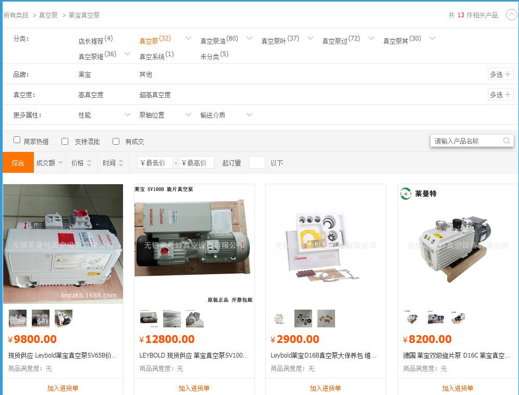Image resolution: width=519 pixels, height=395 pixels.
Task: Open main image of 莱曼特 D16C pump
Action: (458, 244)
